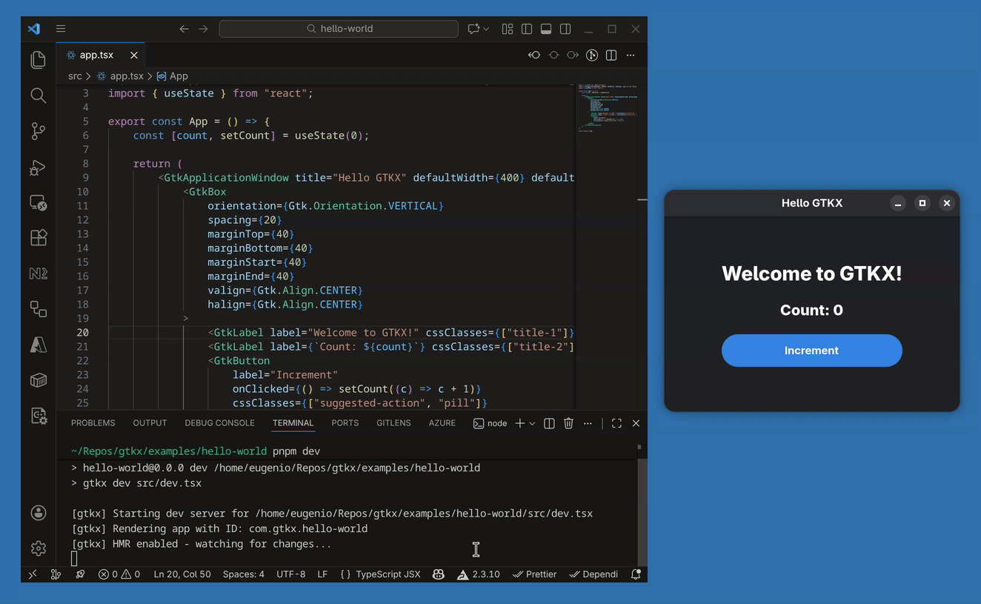
Task: Open the new terminal launch profile dropdown
Action: (x=532, y=423)
